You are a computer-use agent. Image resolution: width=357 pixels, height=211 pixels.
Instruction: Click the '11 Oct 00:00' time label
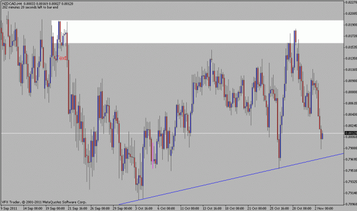pos(190,209)
